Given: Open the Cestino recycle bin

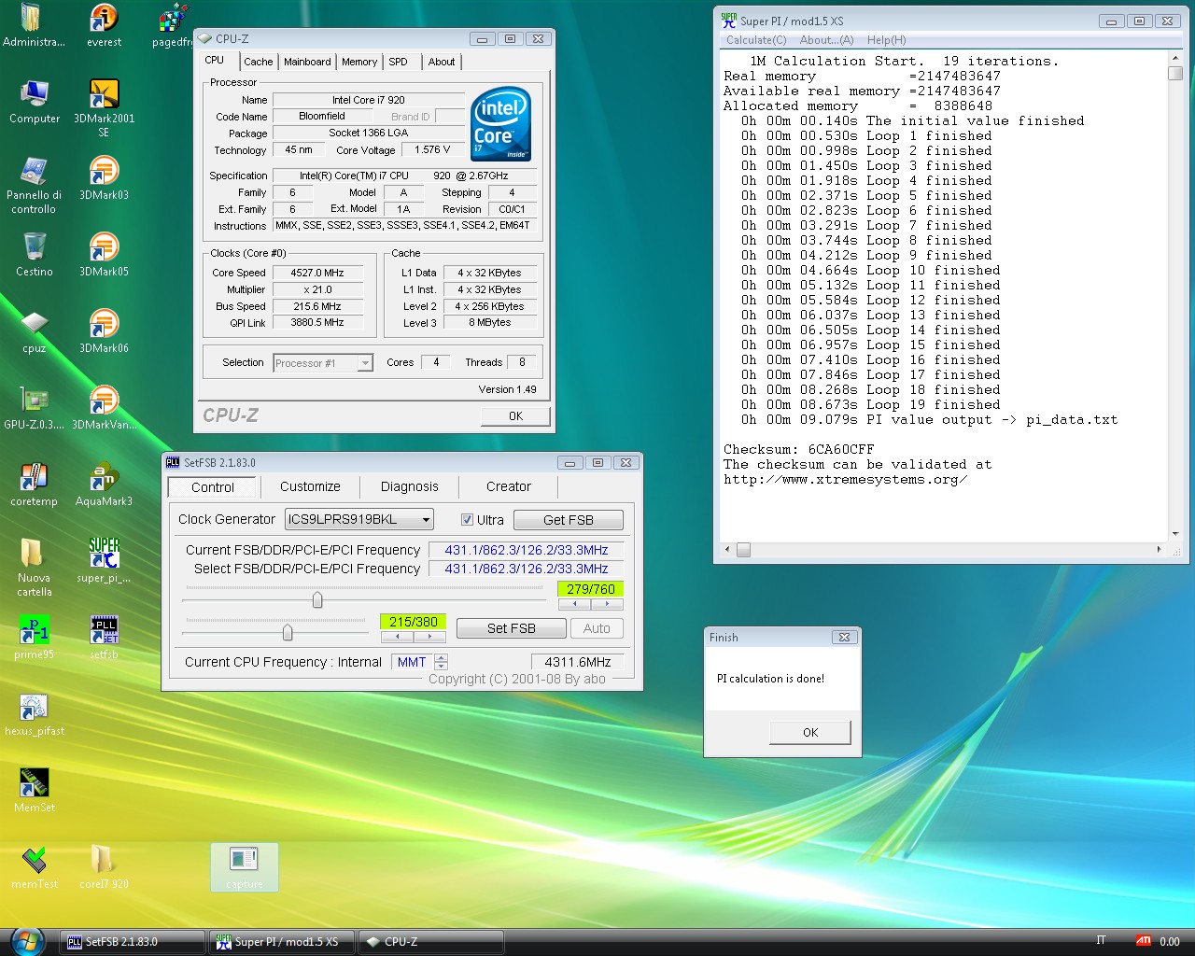Looking at the screenshot, I should click(x=35, y=255).
